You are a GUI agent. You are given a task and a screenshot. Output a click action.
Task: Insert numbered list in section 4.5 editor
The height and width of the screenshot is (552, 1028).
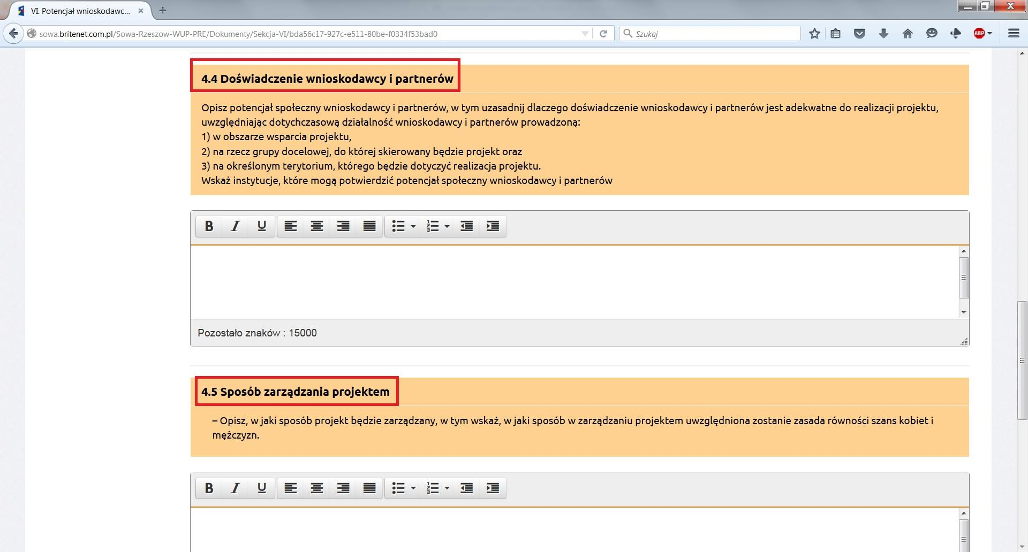(x=432, y=488)
